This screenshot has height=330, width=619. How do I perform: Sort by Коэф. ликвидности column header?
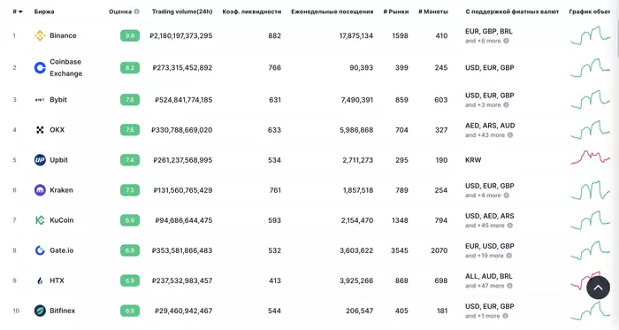[x=252, y=12]
